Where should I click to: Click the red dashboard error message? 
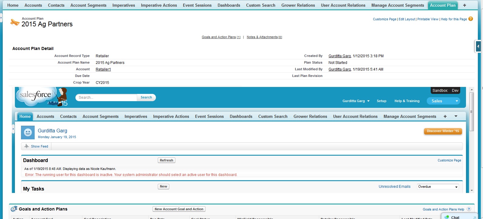[131, 175]
